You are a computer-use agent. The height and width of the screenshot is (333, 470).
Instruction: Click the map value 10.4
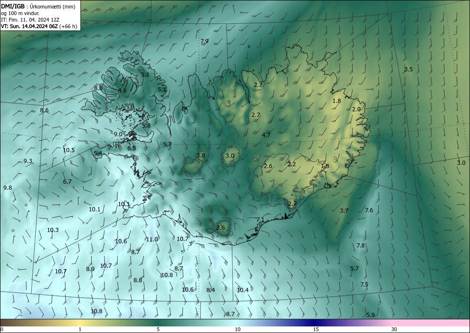(x=243, y=290)
